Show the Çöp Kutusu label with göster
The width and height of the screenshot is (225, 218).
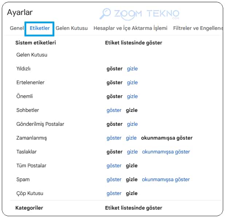[114, 193]
